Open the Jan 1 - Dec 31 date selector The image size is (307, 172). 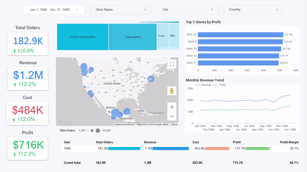coord(54,9)
